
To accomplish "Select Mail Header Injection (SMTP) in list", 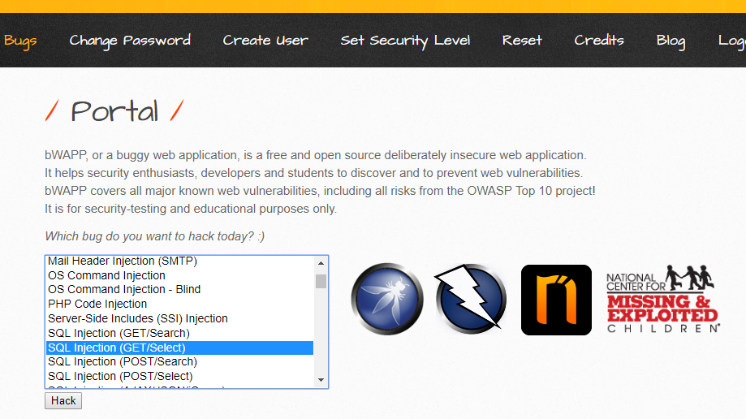I will pyautogui.click(x=179, y=261).
